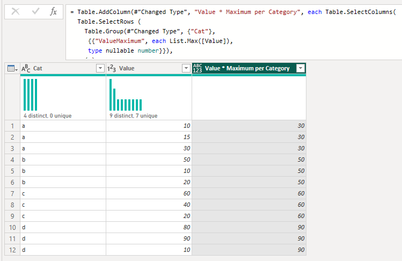Change type via ABC123 icon on last column
The height and width of the screenshot is (261, 402).
click(198, 68)
